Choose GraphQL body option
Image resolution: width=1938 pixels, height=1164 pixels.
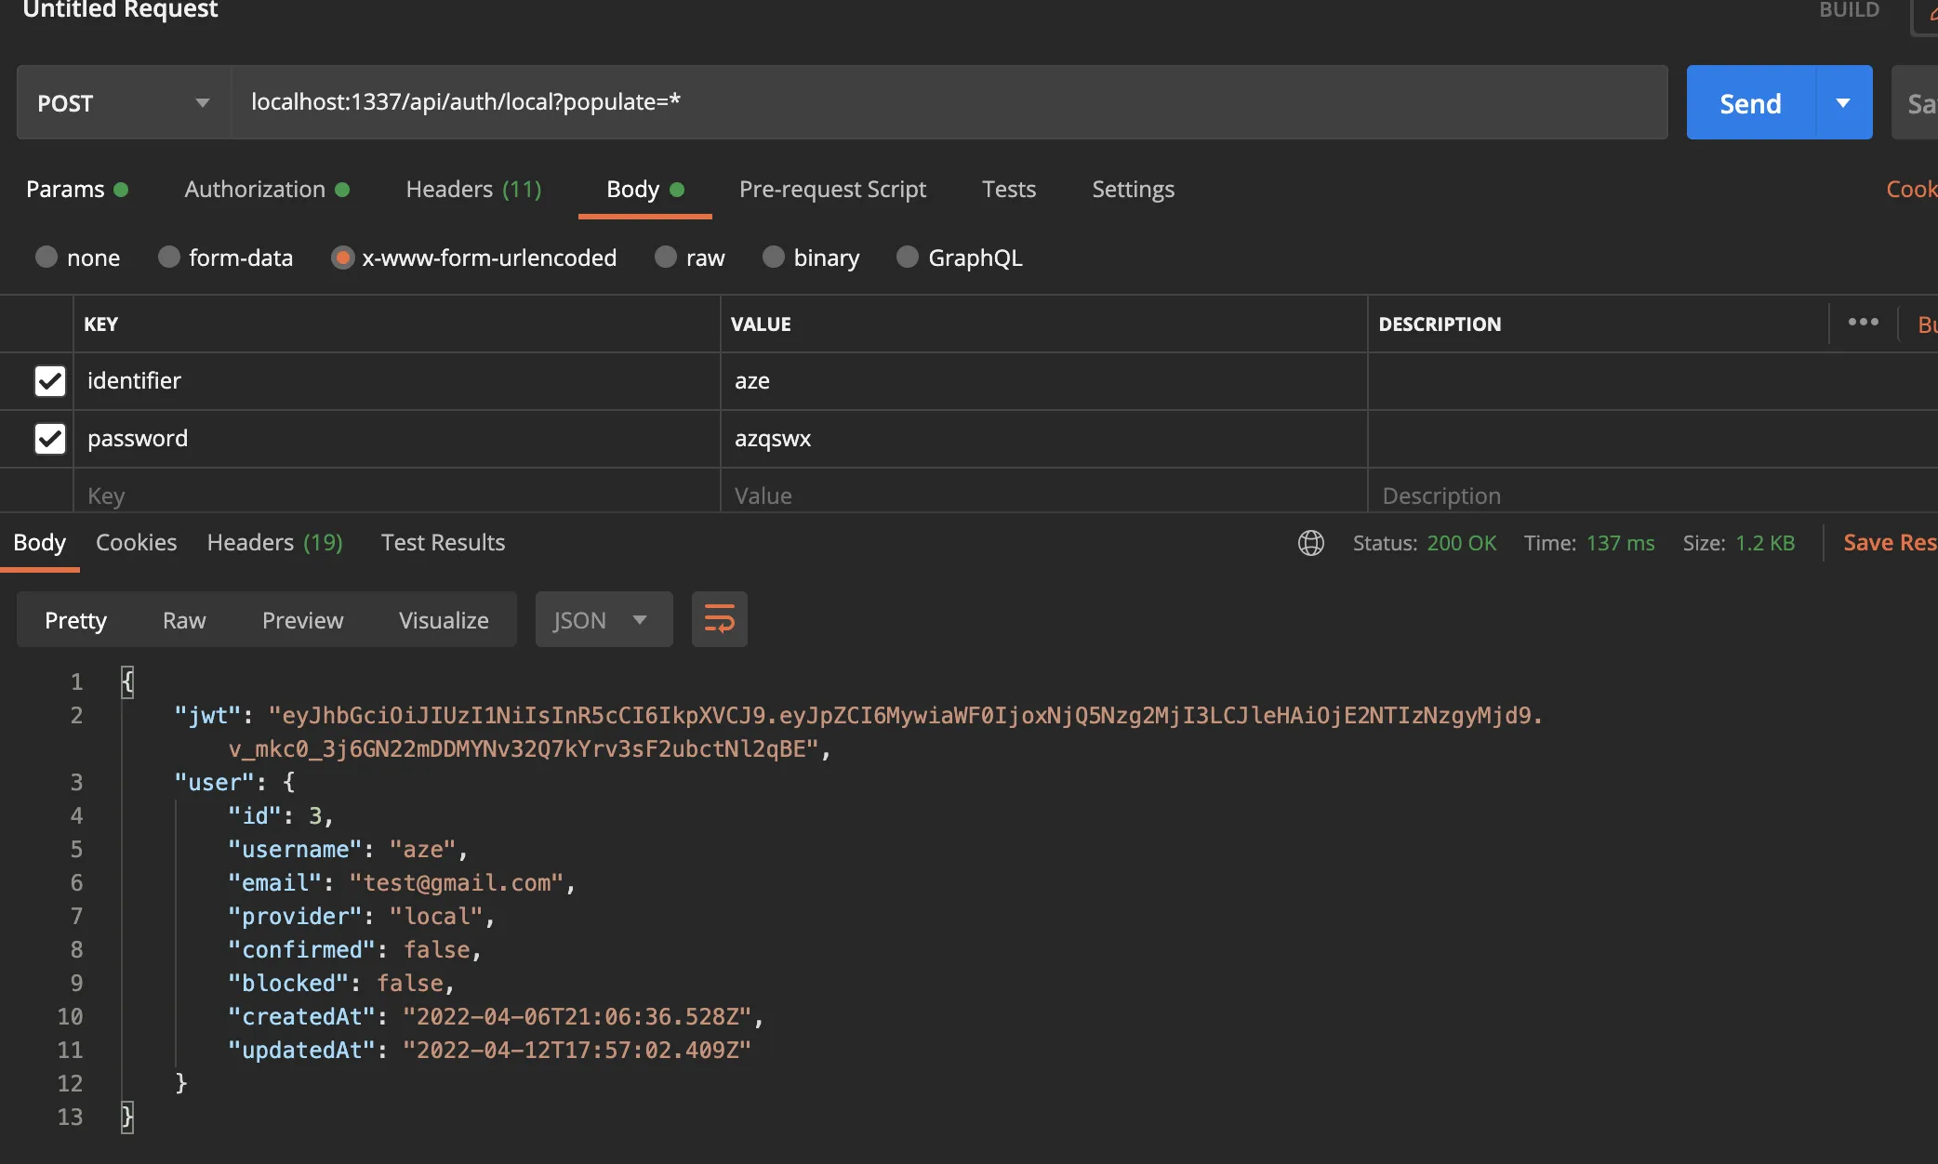908,258
